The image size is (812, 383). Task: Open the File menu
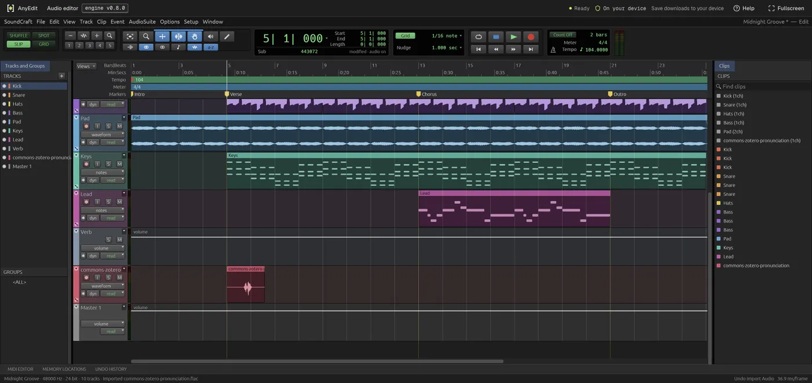click(41, 21)
